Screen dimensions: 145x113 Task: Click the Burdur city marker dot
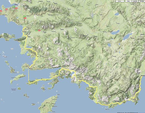(131, 37)
